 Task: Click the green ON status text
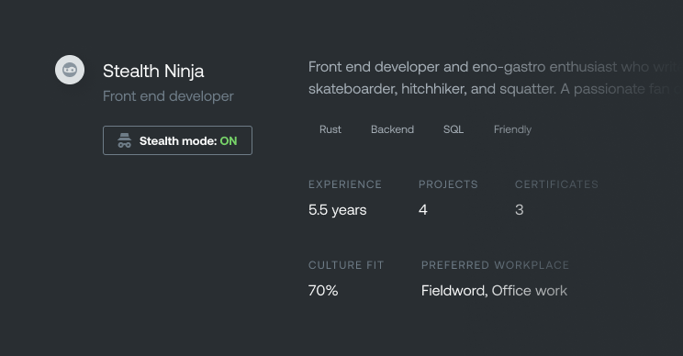(229, 141)
